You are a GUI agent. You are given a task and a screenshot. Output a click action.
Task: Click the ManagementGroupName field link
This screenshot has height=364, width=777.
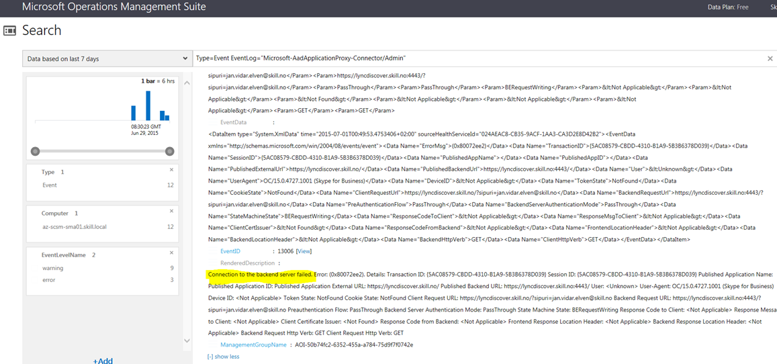[x=254, y=345]
